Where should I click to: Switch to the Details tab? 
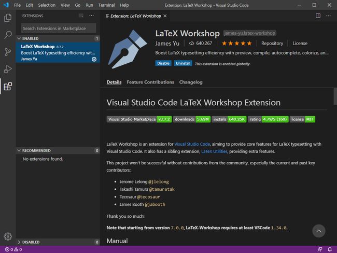pyautogui.click(x=114, y=82)
